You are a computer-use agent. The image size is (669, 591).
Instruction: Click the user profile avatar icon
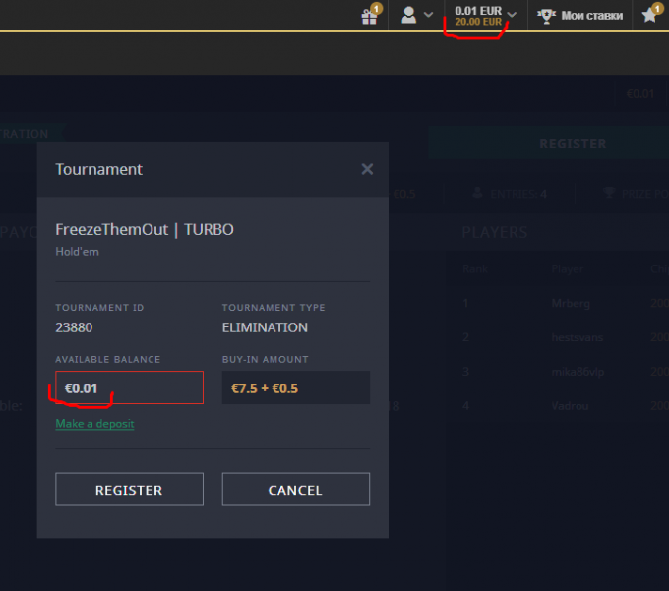(x=408, y=16)
